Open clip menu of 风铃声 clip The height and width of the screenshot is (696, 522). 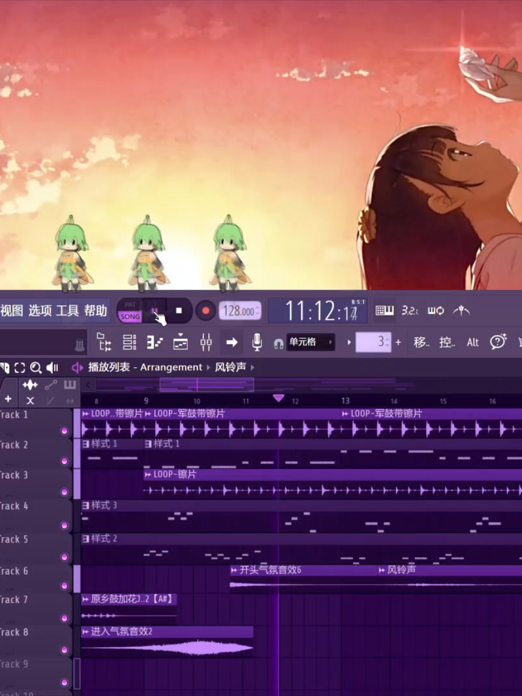382,570
